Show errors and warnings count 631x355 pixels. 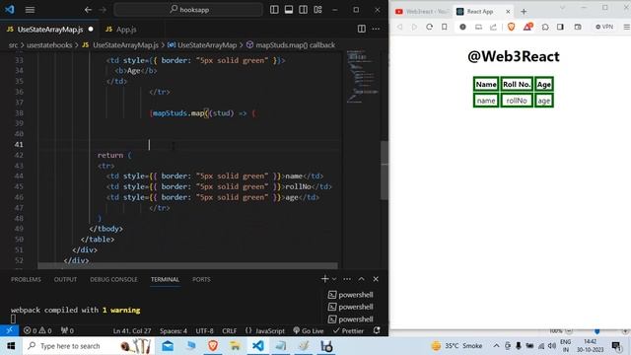tap(37, 331)
